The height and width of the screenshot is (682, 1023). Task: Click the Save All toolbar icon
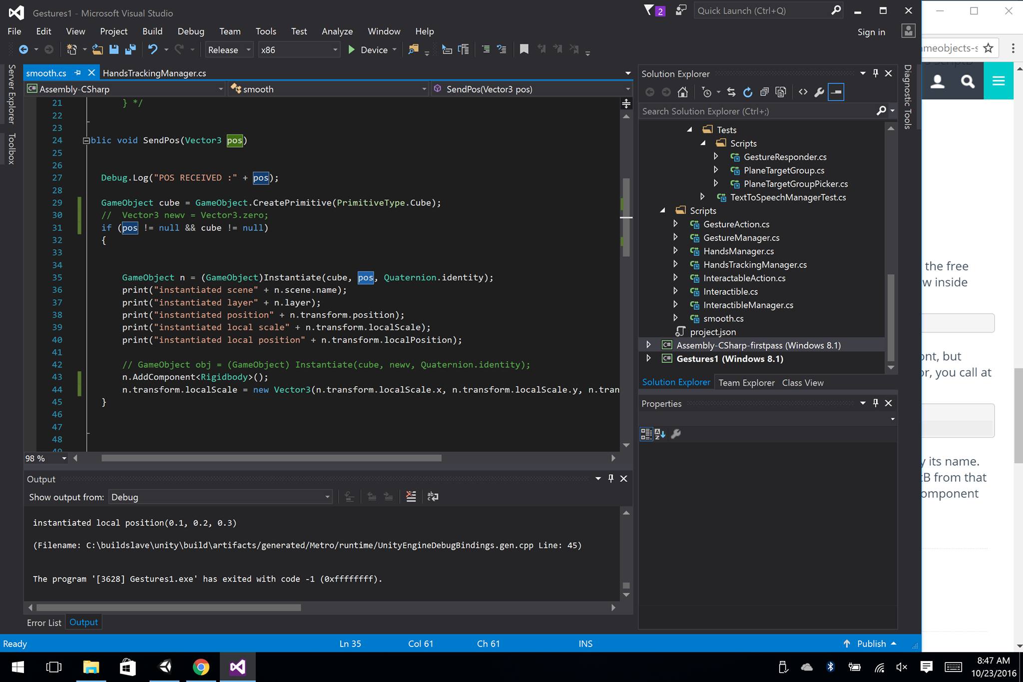click(x=130, y=49)
